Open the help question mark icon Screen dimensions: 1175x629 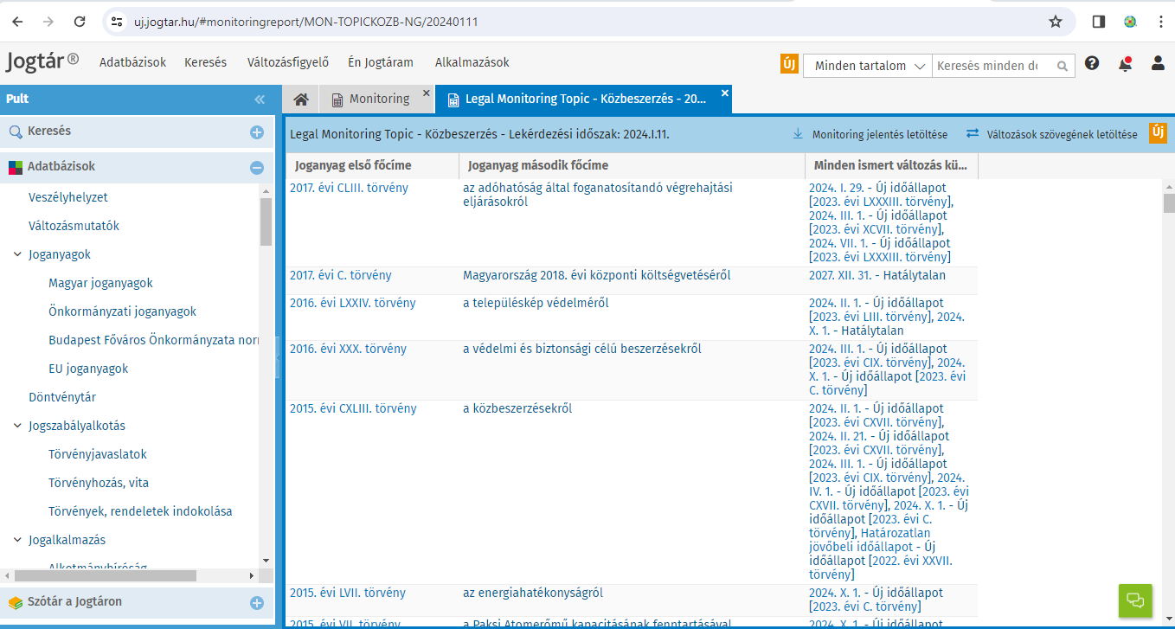coord(1092,63)
